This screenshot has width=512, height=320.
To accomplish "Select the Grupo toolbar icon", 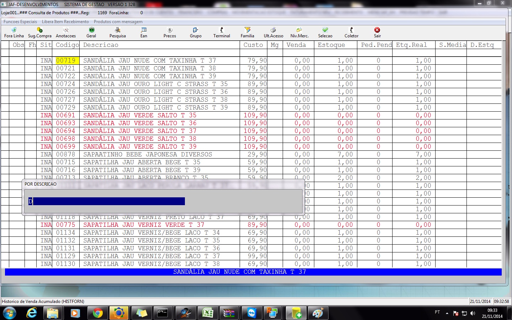I will [x=196, y=30].
